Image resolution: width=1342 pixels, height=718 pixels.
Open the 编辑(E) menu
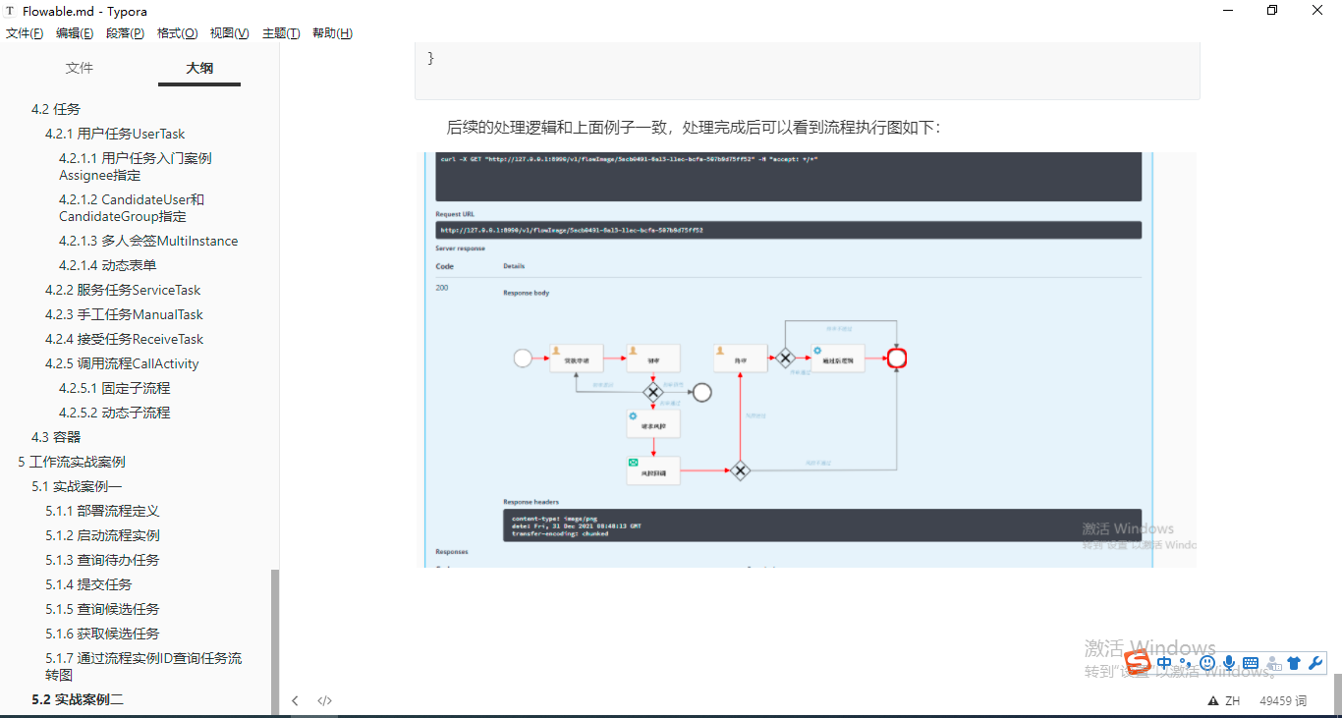tap(75, 33)
